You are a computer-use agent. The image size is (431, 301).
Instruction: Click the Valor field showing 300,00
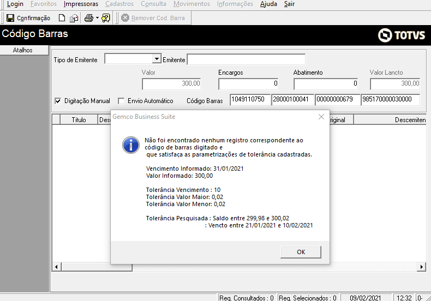pos(171,84)
